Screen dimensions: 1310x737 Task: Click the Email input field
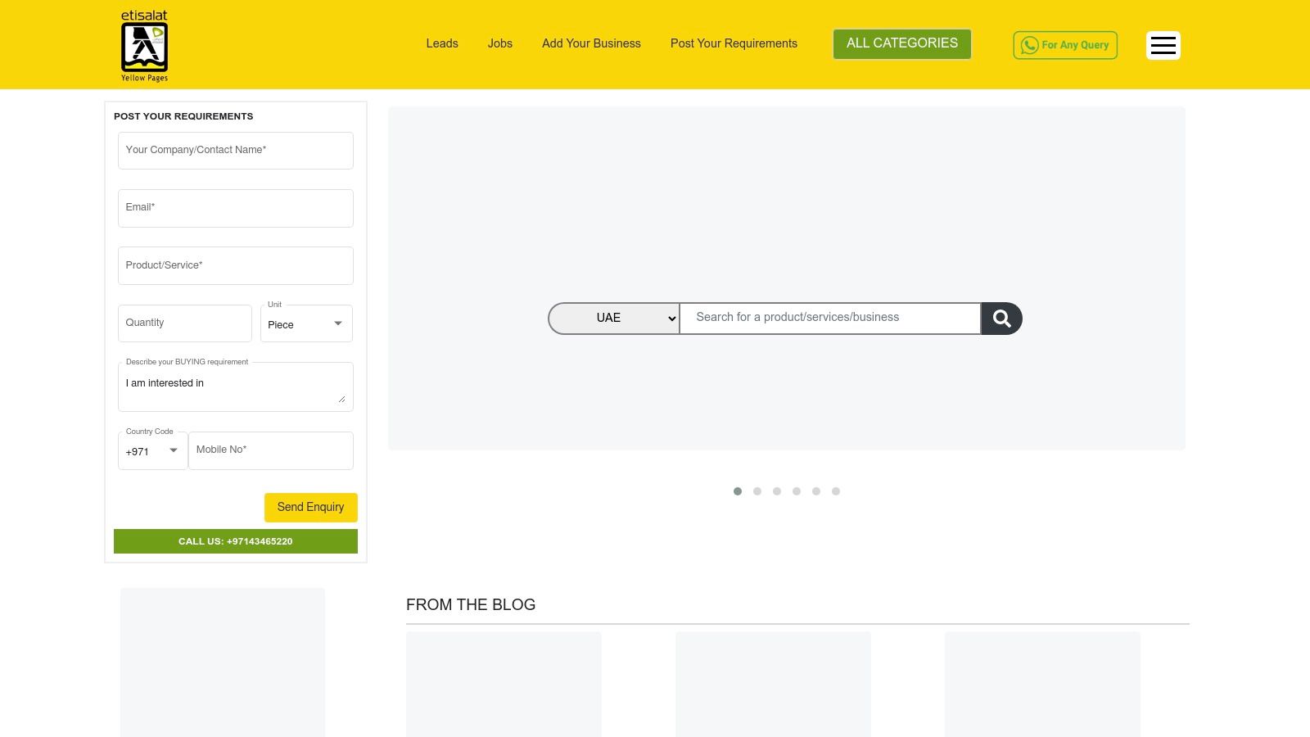[x=236, y=208]
